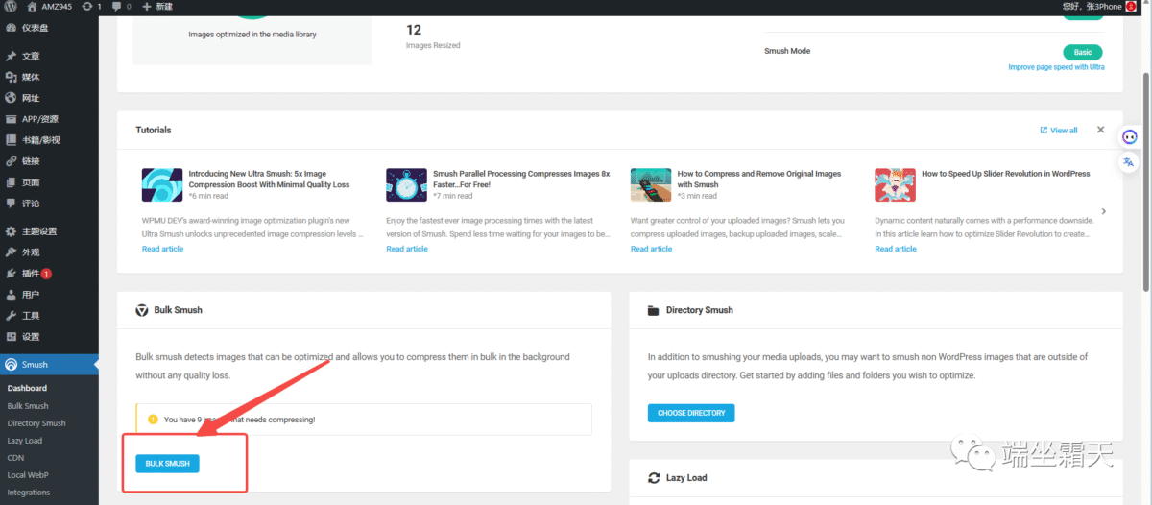Image resolution: width=1152 pixels, height=505 pixels.
Task: Click Improve page speed with Ultra link
Action: click(x=1056, y=67)
